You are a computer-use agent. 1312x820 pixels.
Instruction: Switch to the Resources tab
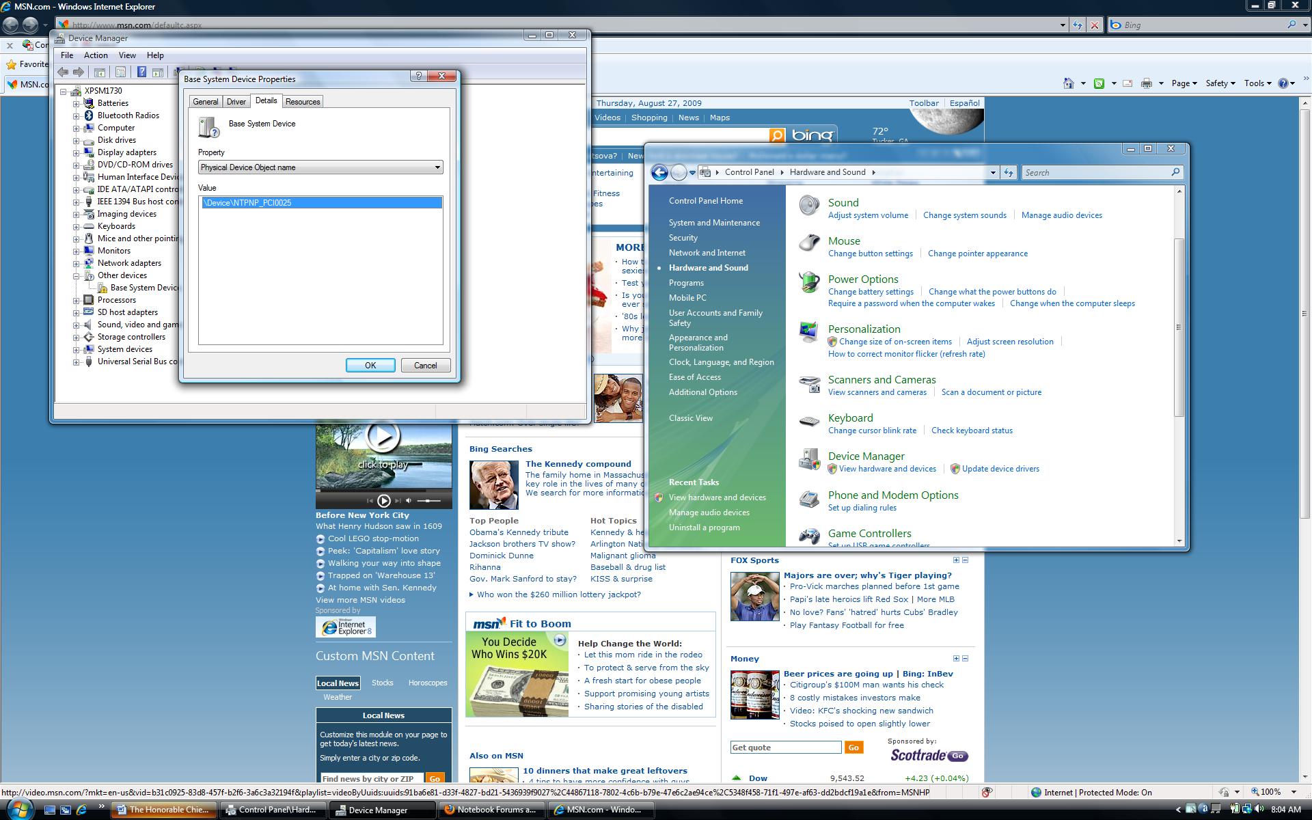coord(303,102)
